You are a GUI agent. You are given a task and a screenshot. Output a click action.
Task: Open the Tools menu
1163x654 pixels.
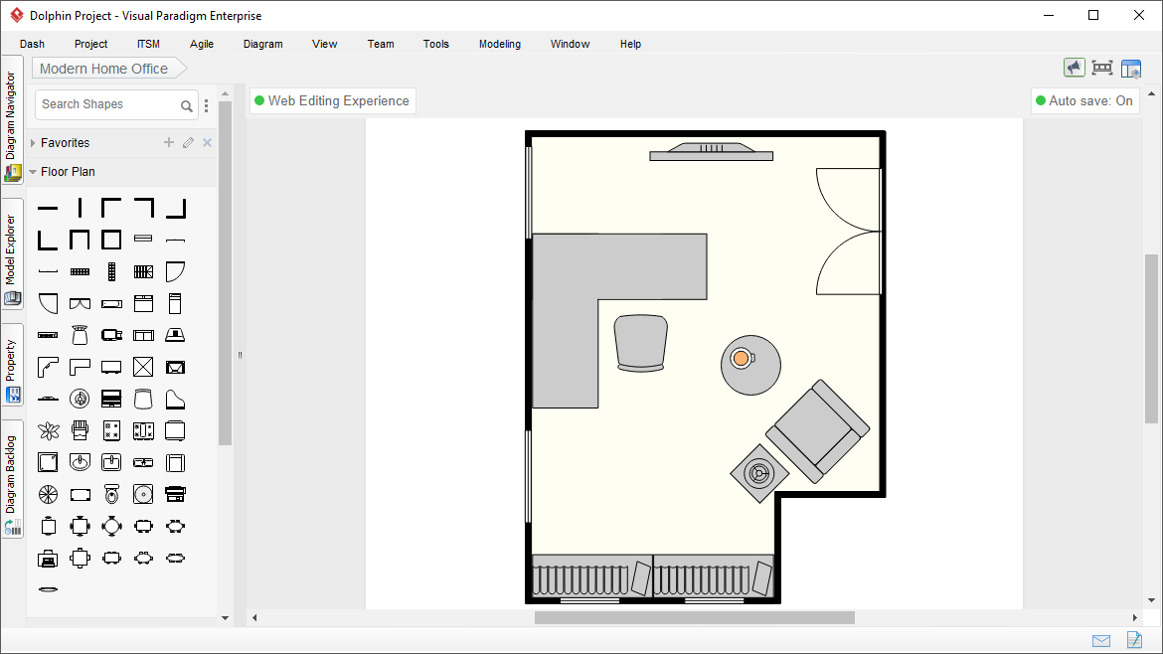click(436, 44)
